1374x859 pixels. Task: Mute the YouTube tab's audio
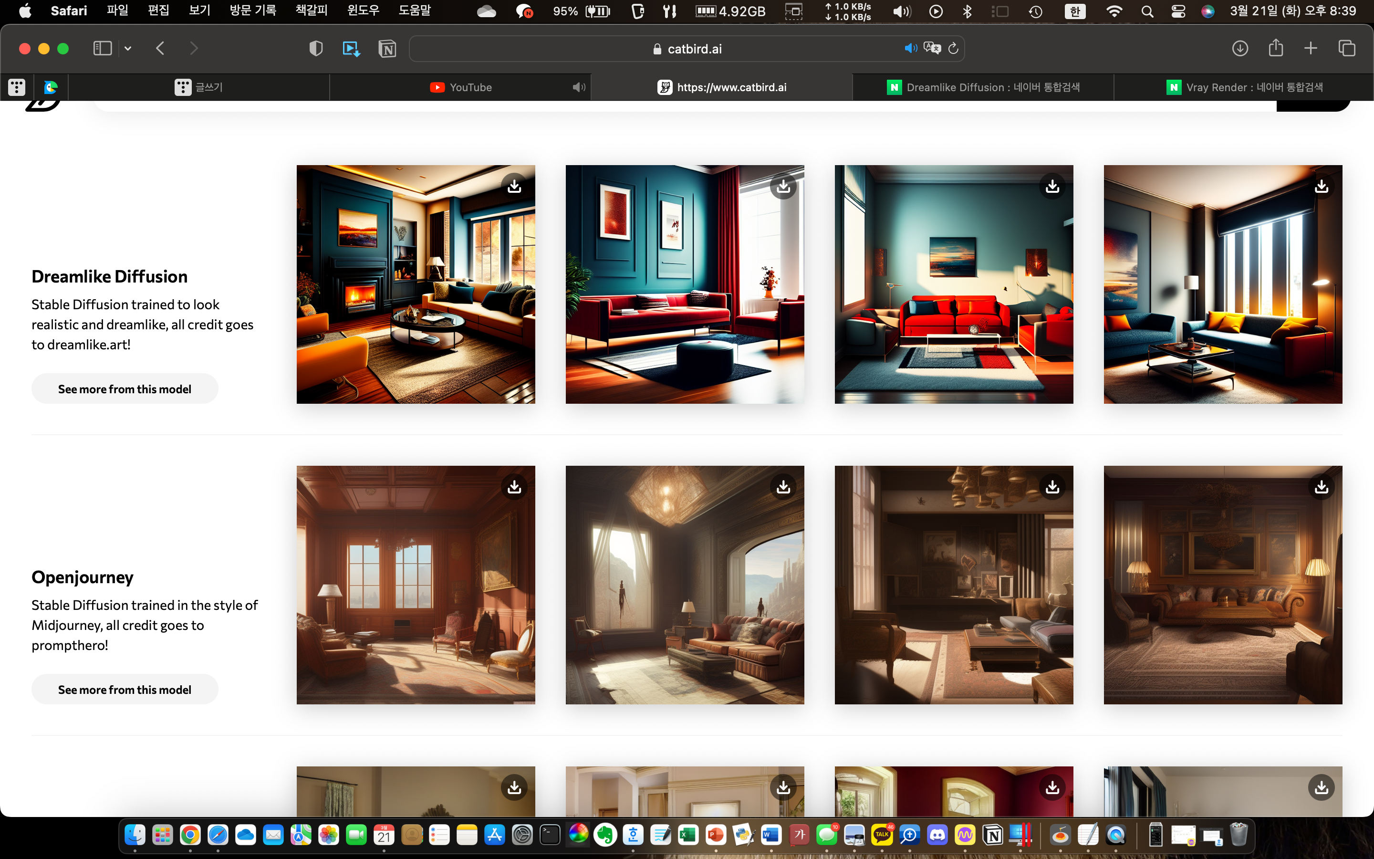(579, 87)
